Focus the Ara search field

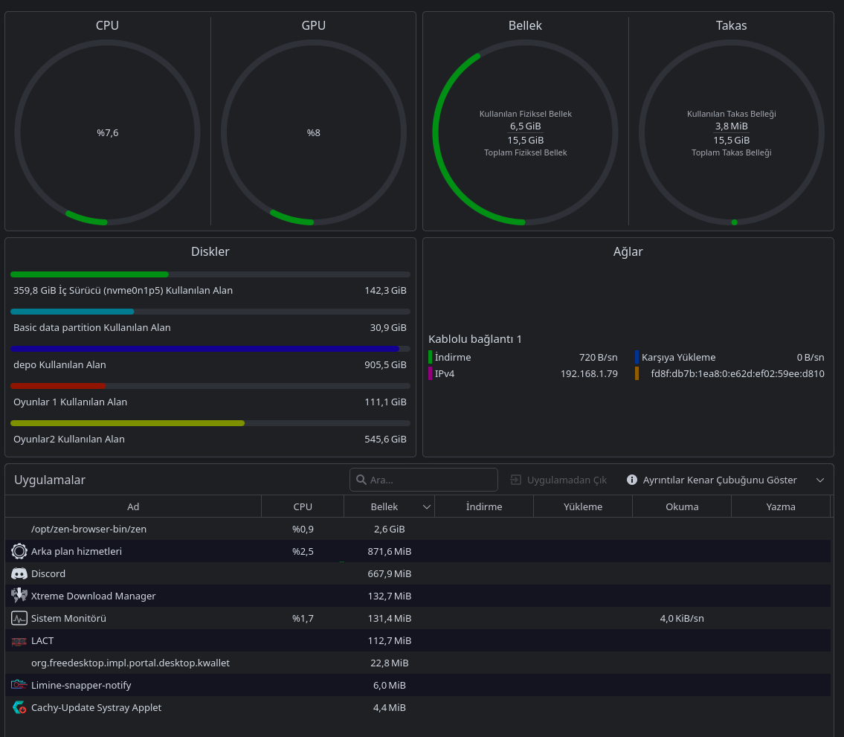[424, 480]
